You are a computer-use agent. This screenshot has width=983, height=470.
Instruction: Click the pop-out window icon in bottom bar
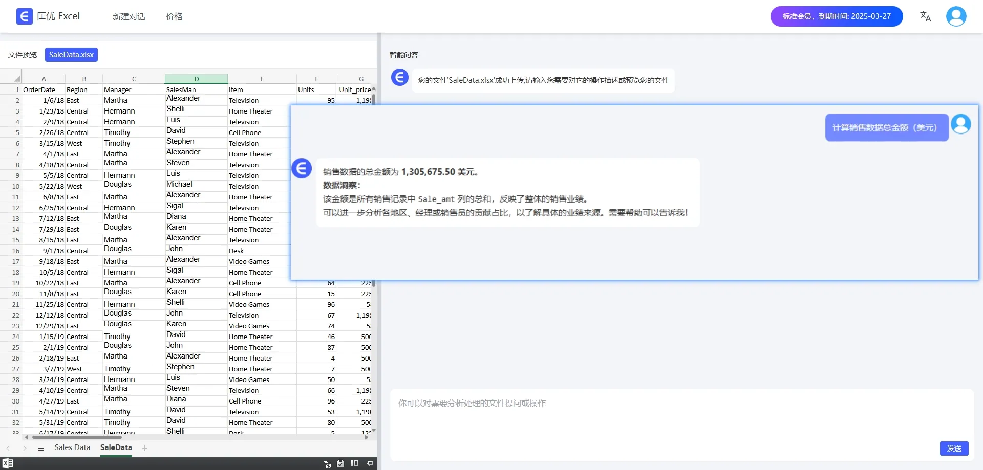coord(370,463)
